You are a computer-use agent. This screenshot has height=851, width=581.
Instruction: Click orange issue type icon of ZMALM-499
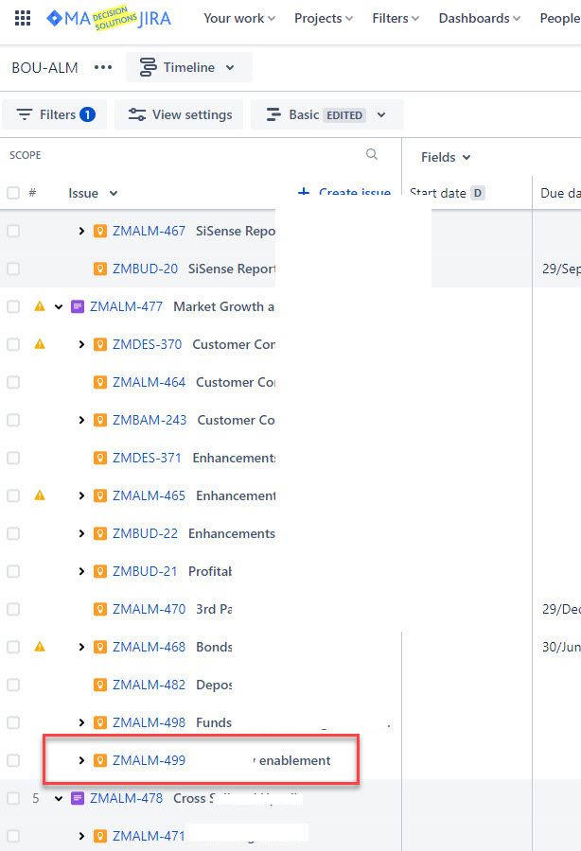tap(100, 760)
